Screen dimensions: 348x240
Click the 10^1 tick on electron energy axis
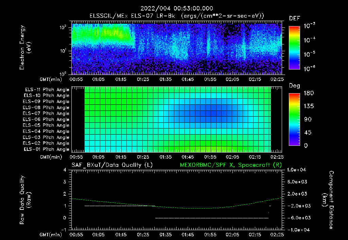63,51
